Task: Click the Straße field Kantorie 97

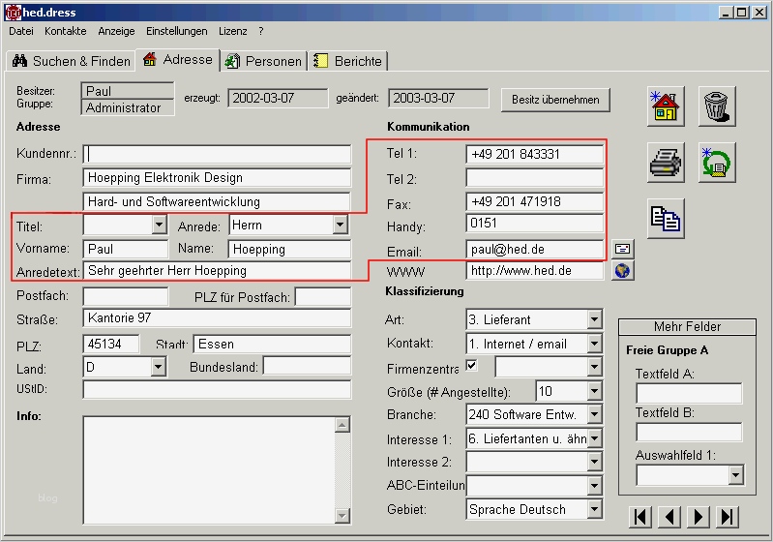Action: 217,318
